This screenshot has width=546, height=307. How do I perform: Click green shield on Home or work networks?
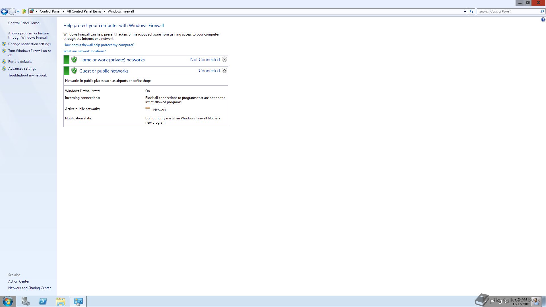click(74, 60)
